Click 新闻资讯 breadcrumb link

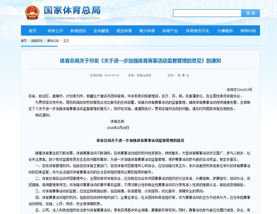click(x=37, y=41)
